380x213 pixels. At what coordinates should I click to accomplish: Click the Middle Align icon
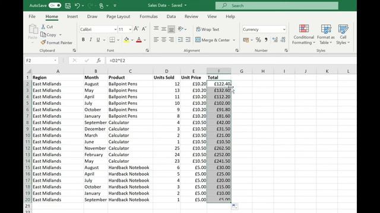pos(164,29)
